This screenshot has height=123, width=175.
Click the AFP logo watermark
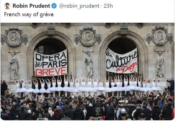point(123,101)
